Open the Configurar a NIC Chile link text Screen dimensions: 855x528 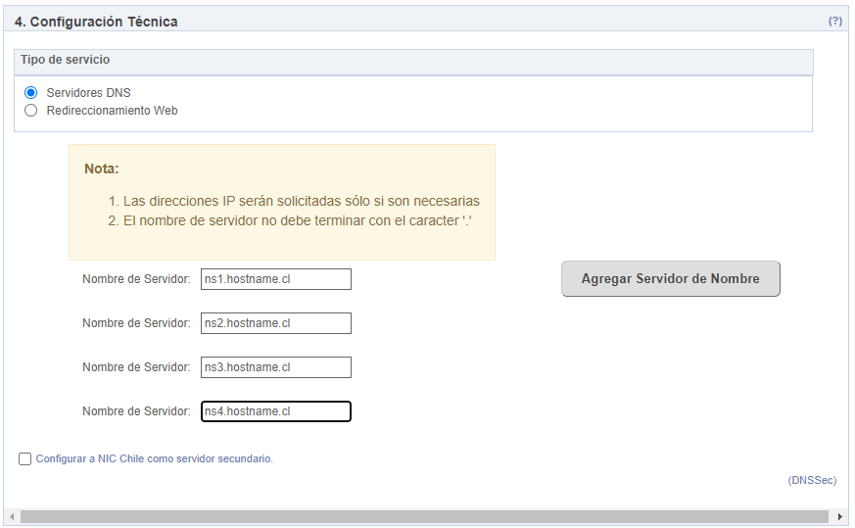155,458
